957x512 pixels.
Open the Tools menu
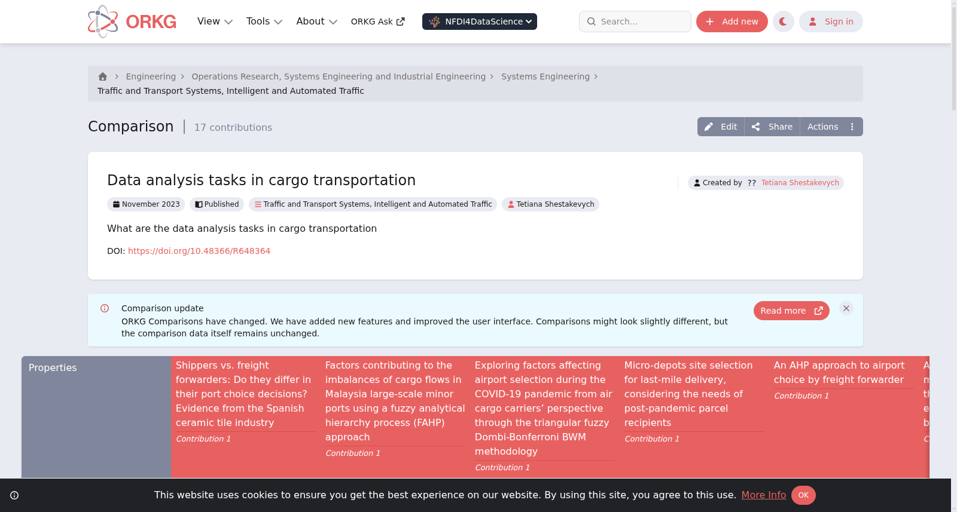(x=264, y=22)
